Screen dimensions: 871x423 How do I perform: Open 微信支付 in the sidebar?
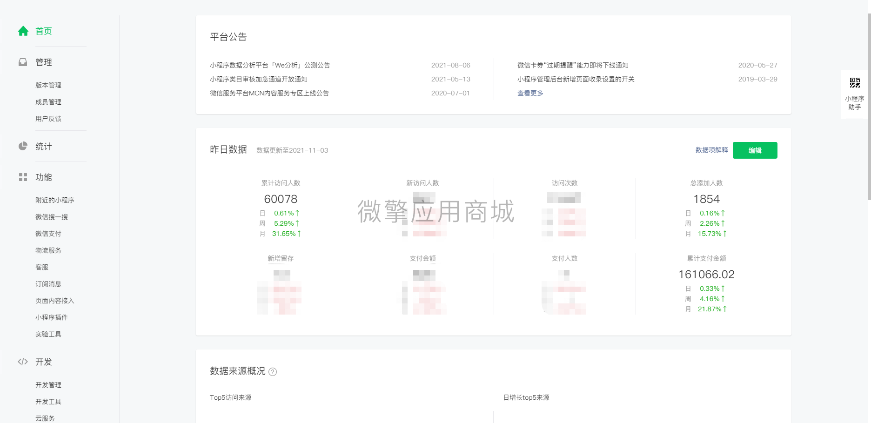pyautogui.click(x=48, y=234)
